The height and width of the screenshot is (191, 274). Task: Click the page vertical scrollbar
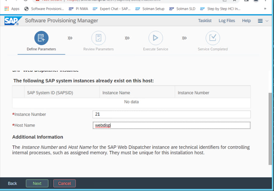click(x=270, y=129)
